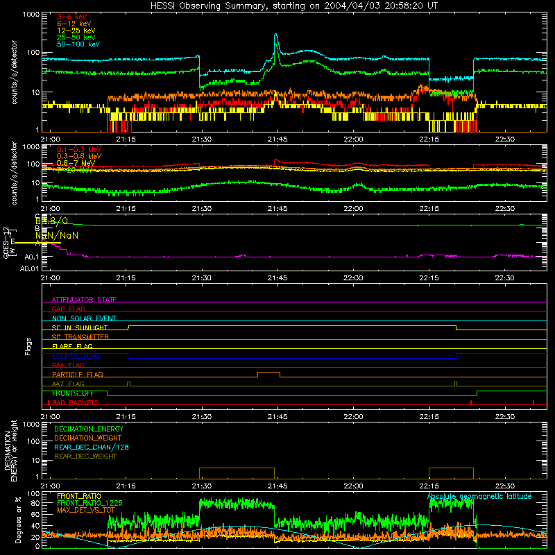
Task: Click the orange '0.3-0.8 MeV' legend label
Action: (79, 156)
